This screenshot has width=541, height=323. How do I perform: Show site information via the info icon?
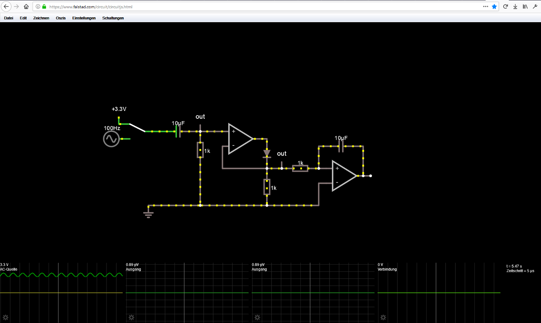pos(38,7)
